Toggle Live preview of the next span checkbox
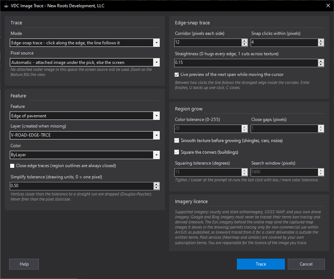 [x=176, y=74]
